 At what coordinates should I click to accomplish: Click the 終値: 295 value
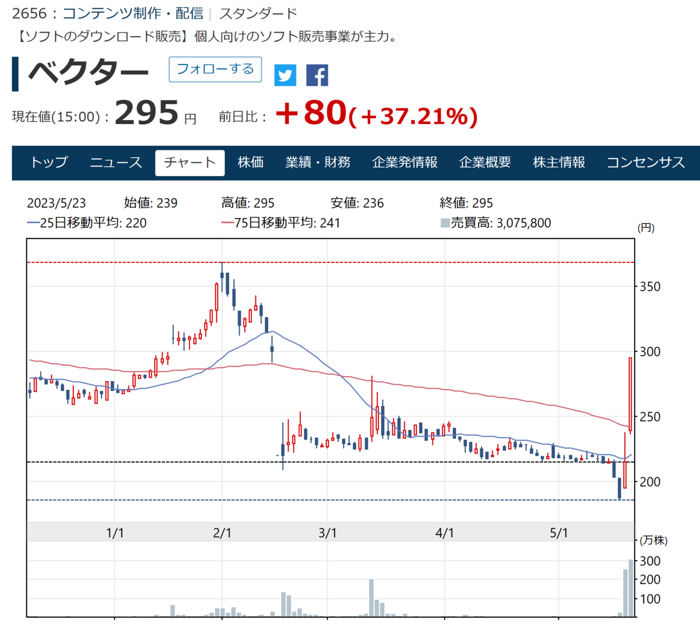466,203
